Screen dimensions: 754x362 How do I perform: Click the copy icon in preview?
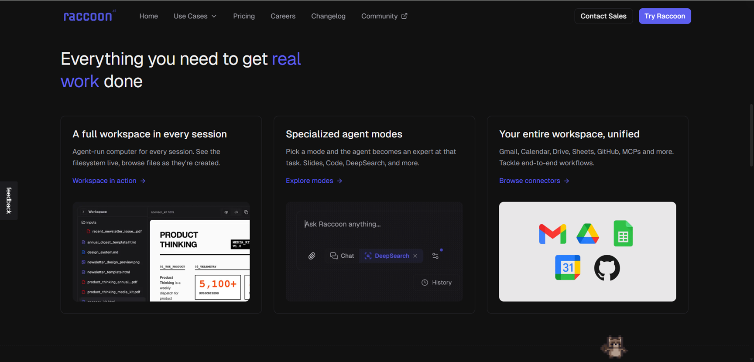coord(246,212)
